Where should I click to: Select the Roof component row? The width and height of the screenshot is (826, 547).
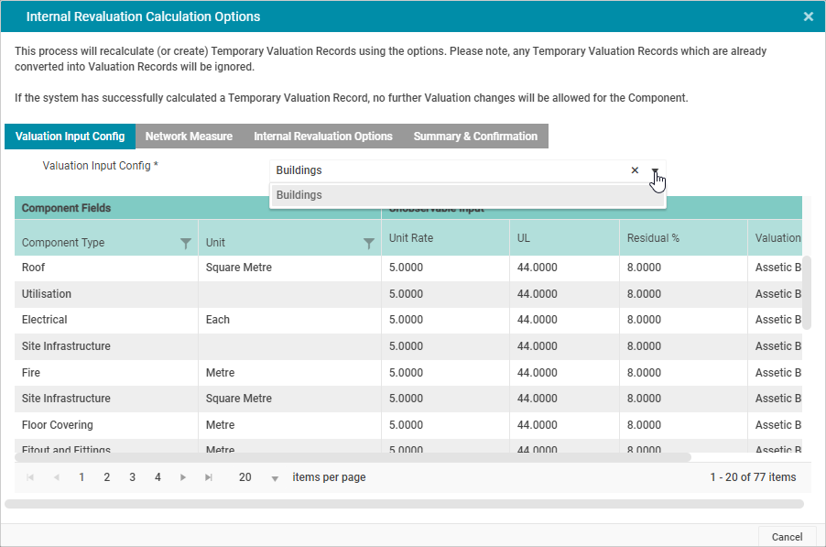408,268
